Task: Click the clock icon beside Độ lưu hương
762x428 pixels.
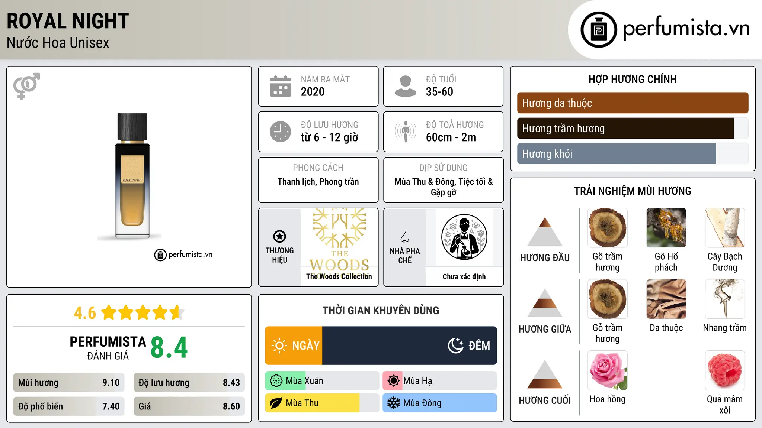Action: (x=281, y=132)
